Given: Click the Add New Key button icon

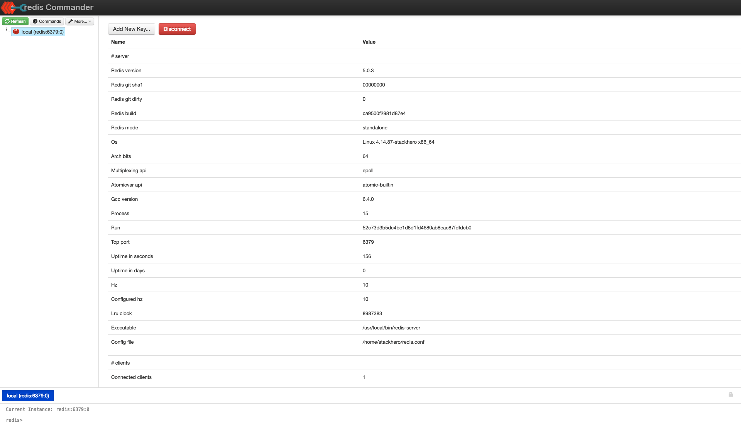Looking at the screenshot, I should 131,29.
